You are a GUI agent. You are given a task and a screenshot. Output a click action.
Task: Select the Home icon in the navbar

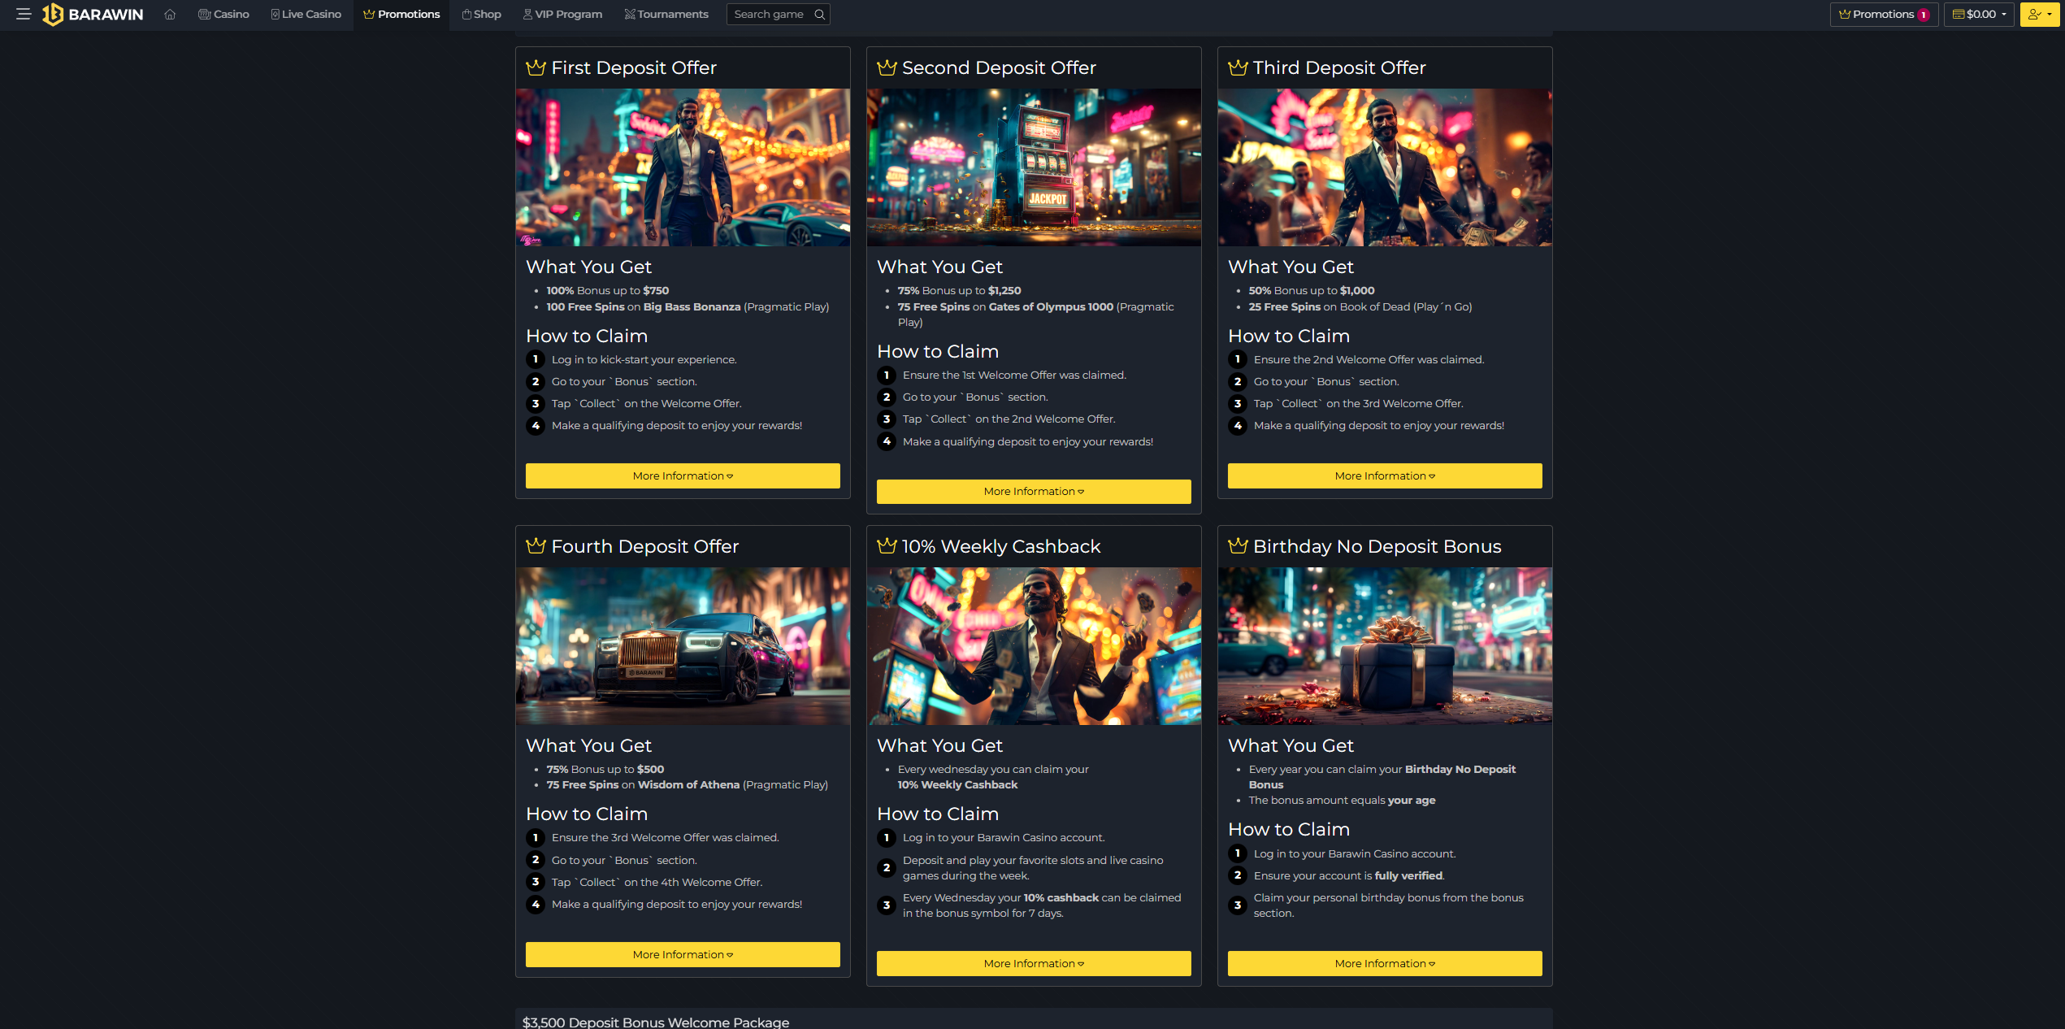(170, 14)
